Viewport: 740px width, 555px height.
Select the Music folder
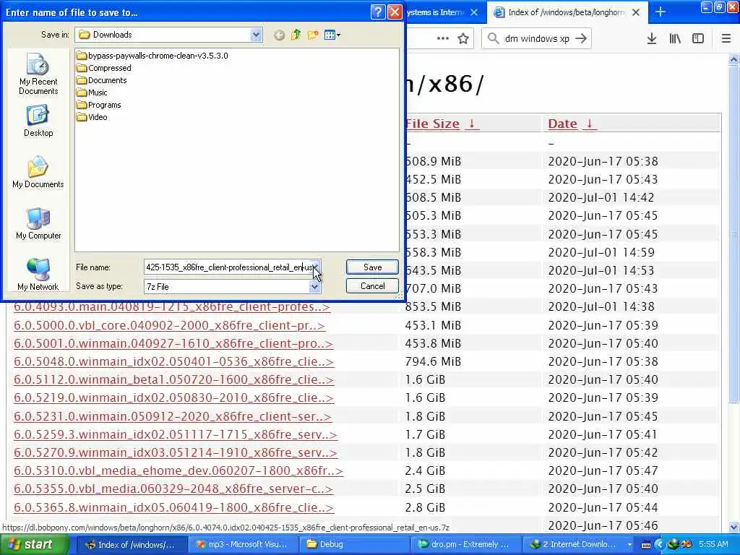[x=92, y=92]
